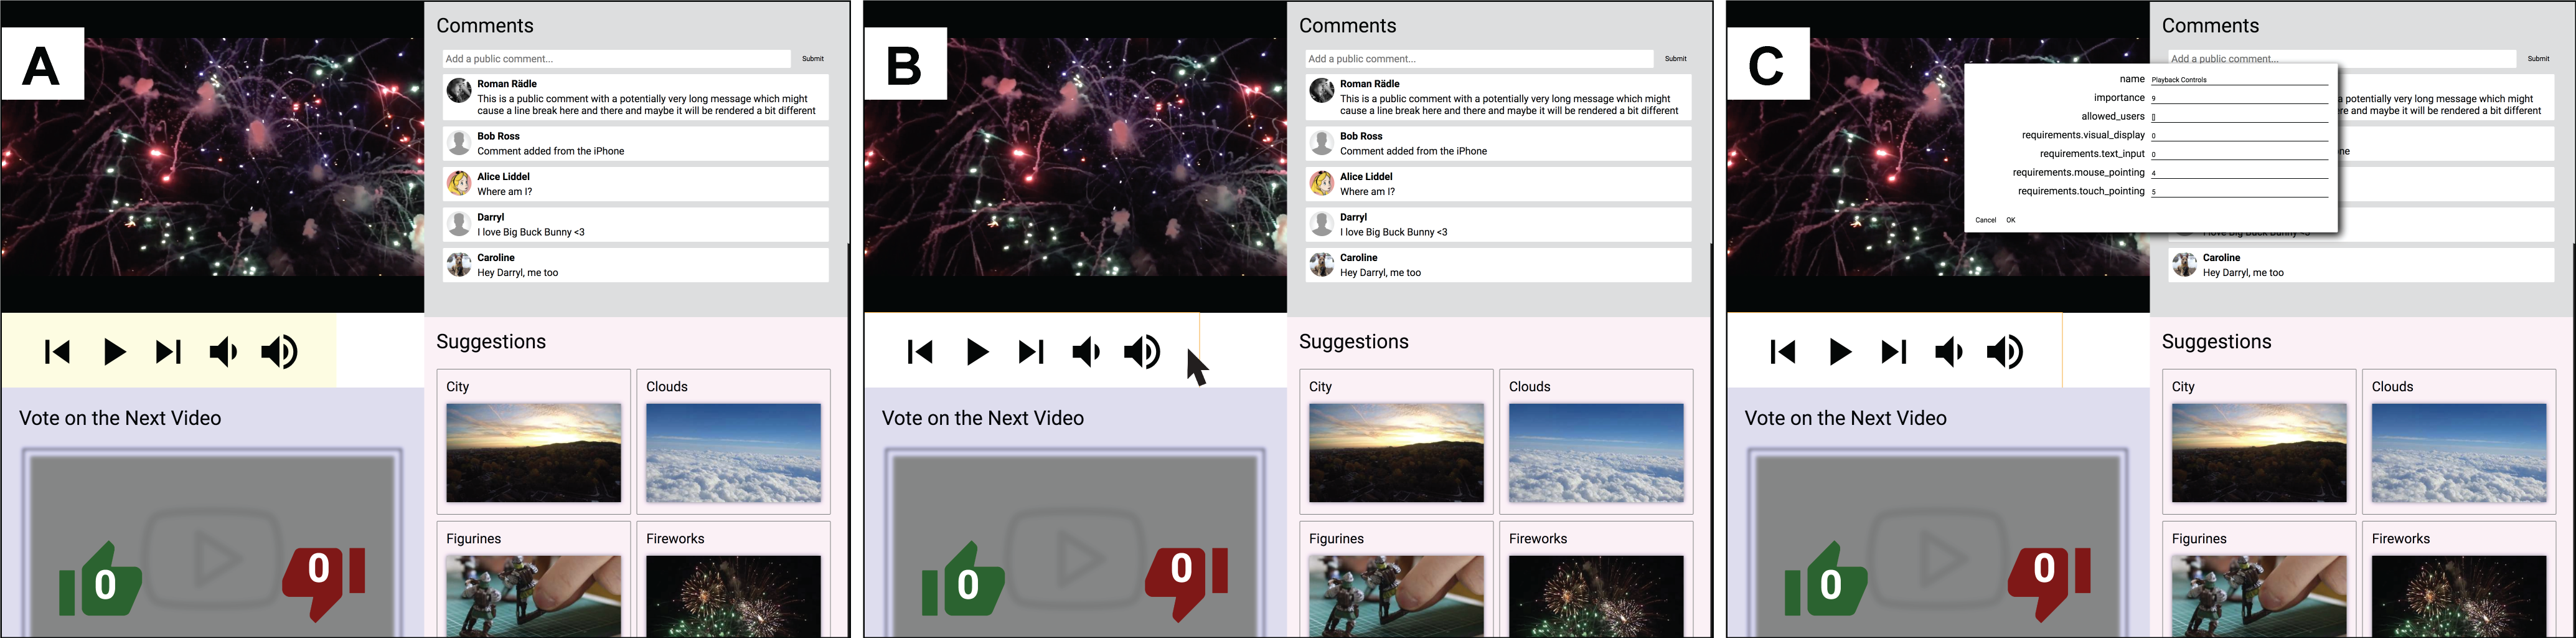Open City suggestion thumbnail in panel B
The image size is (2576, 638).
pyautogui.click(x=1397, y=453)
